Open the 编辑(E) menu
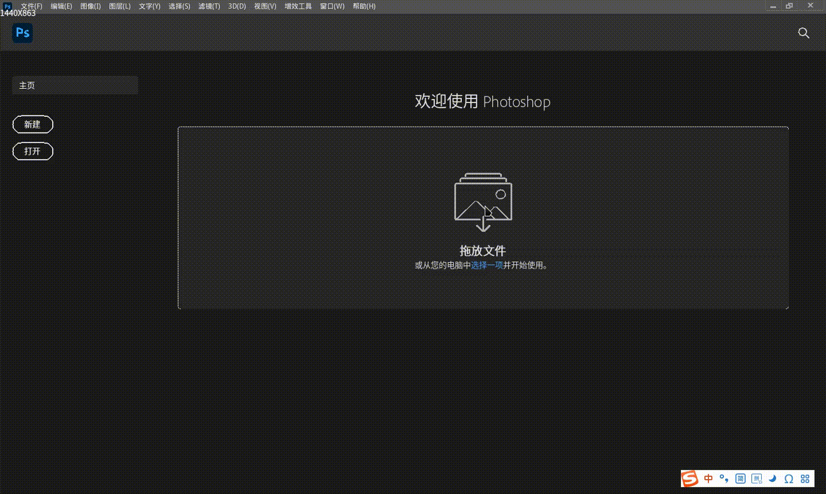Viewport: 826px width, 494px height. click(61, 6)
